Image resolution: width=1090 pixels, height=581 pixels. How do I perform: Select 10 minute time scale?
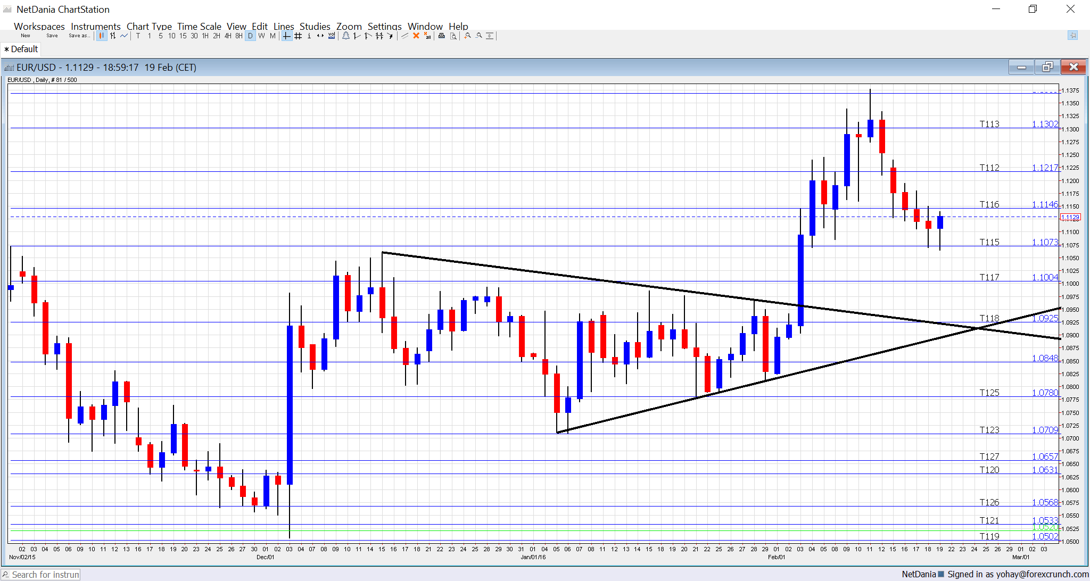tap(172, 36)
